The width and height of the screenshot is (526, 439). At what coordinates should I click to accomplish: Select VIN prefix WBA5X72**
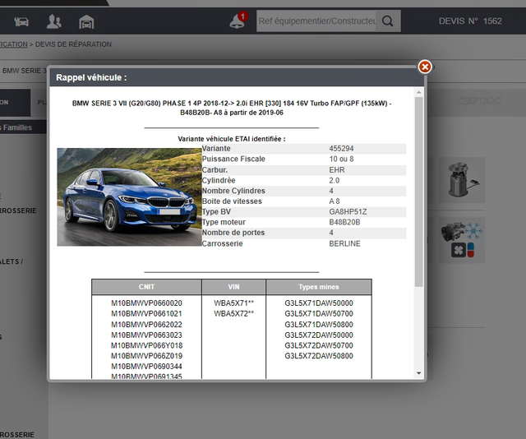(233, 314)
